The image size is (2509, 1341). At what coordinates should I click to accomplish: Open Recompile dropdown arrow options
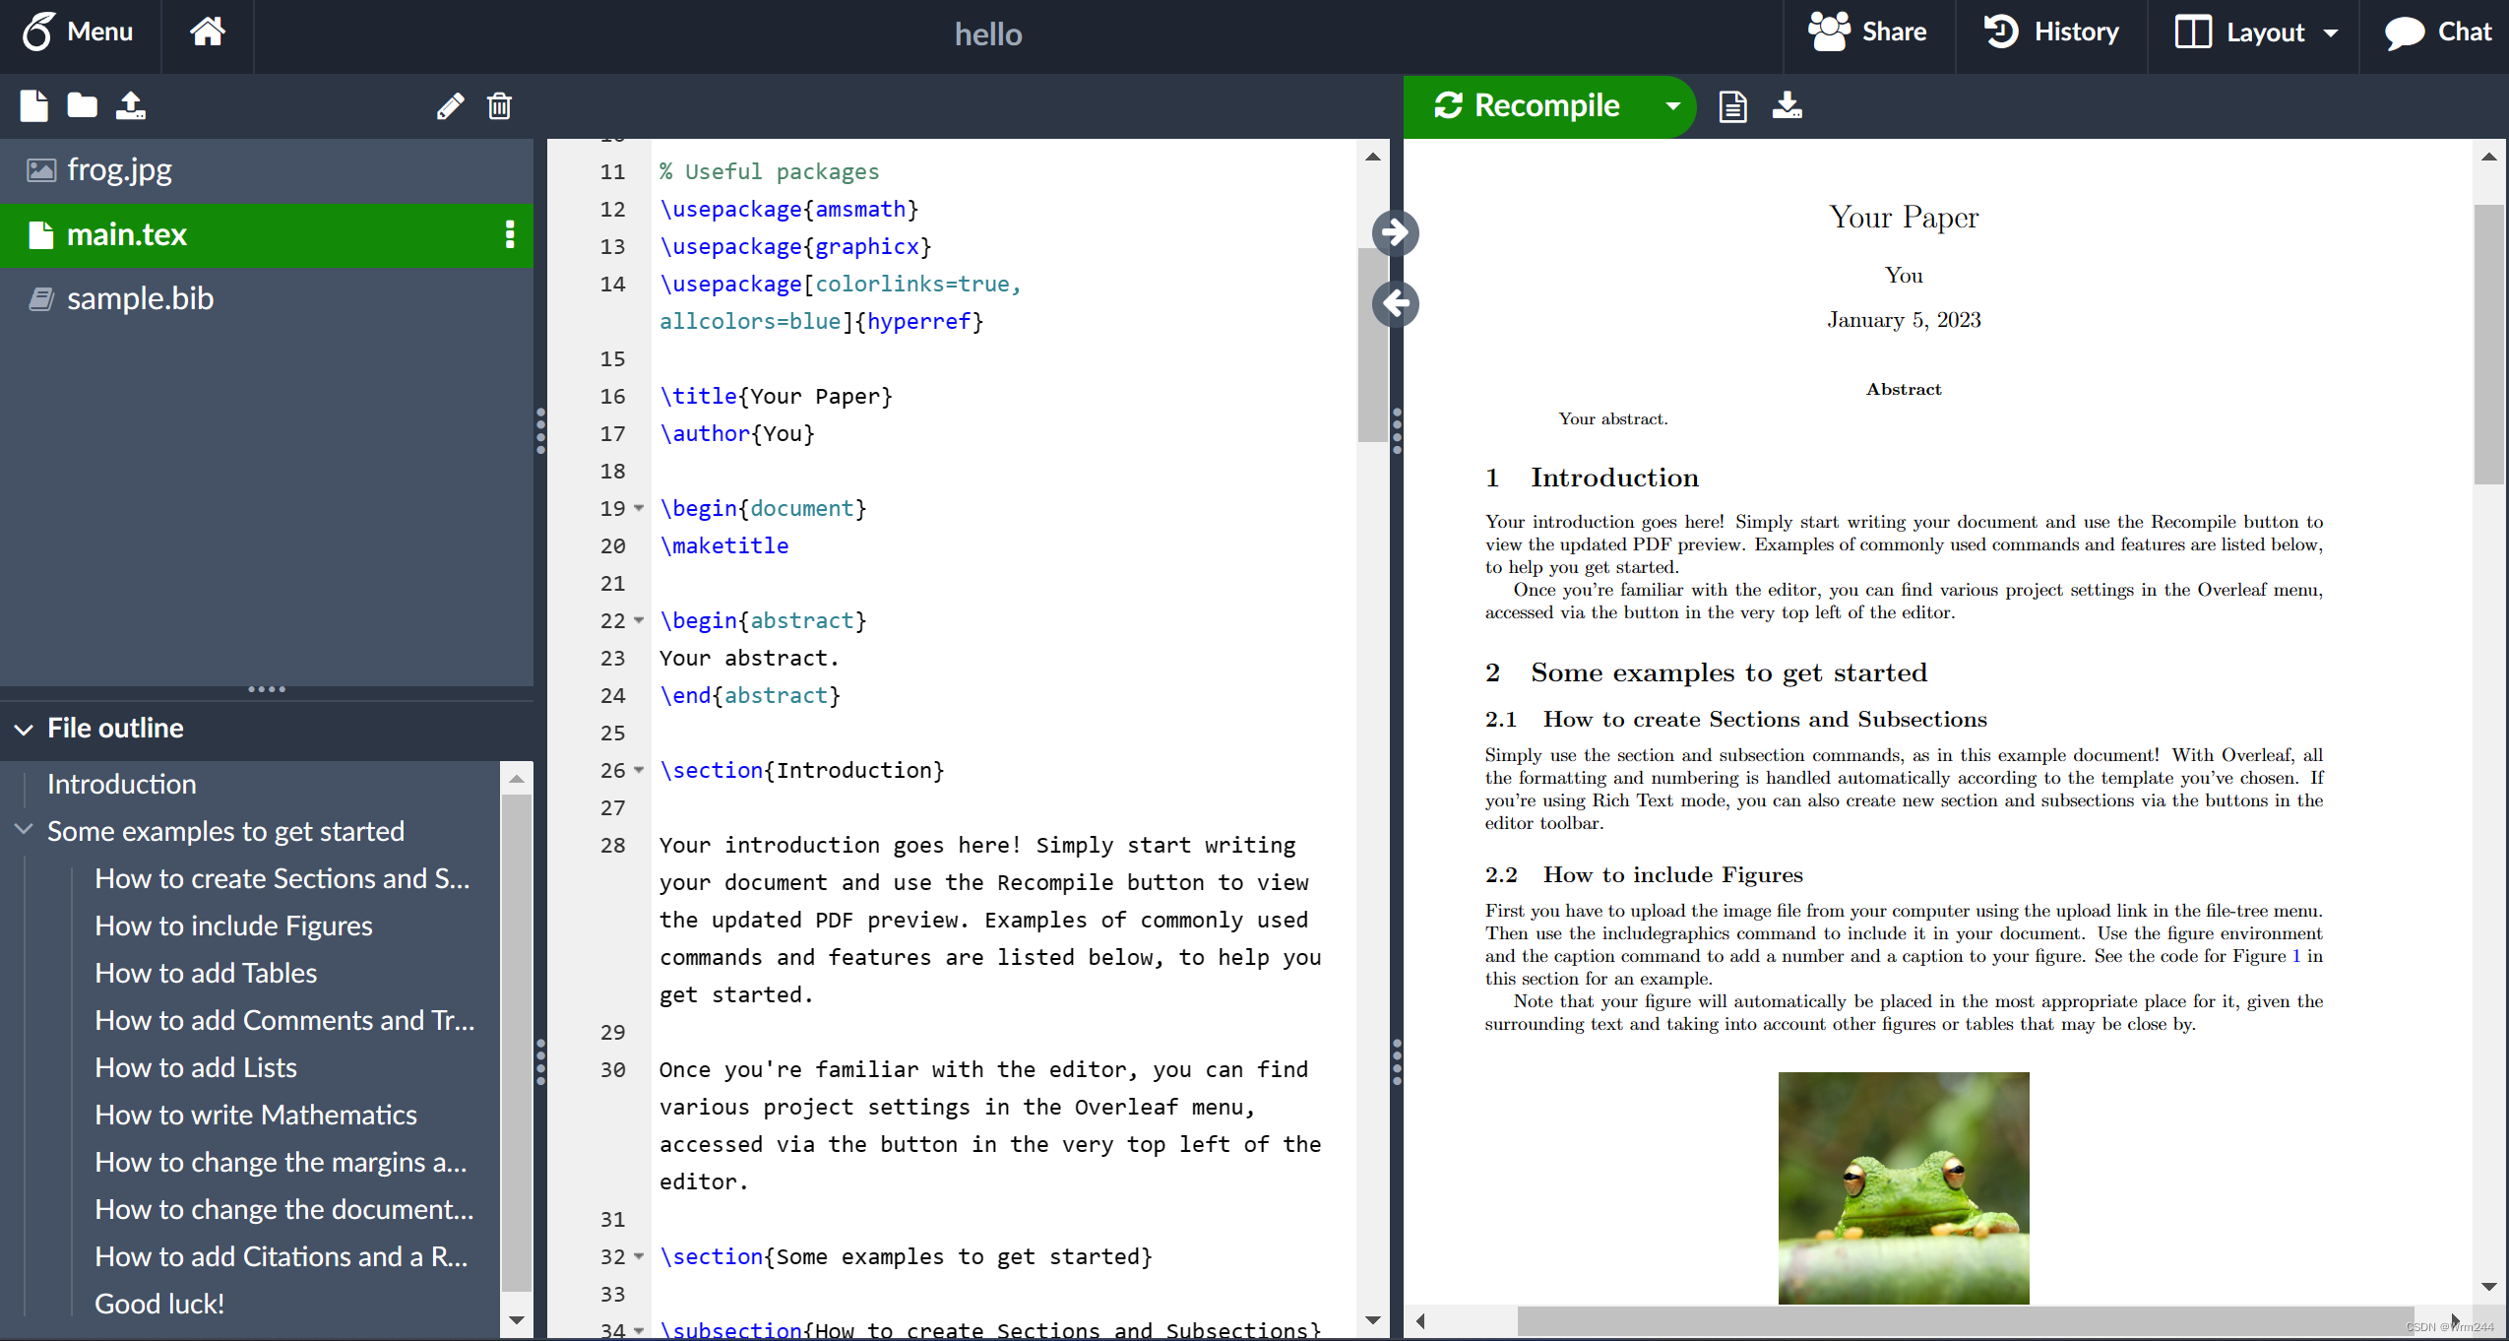1672,105
